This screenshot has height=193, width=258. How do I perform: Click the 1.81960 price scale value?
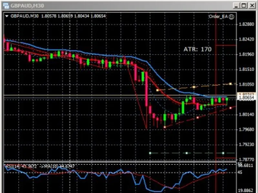[x=246, y=54]
